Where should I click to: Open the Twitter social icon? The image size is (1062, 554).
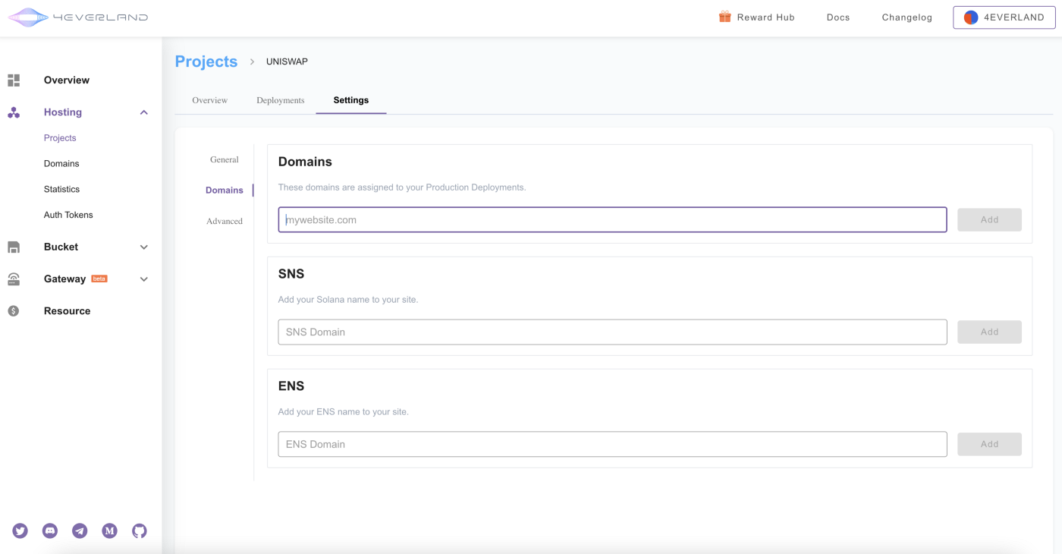tap(20, 531)
